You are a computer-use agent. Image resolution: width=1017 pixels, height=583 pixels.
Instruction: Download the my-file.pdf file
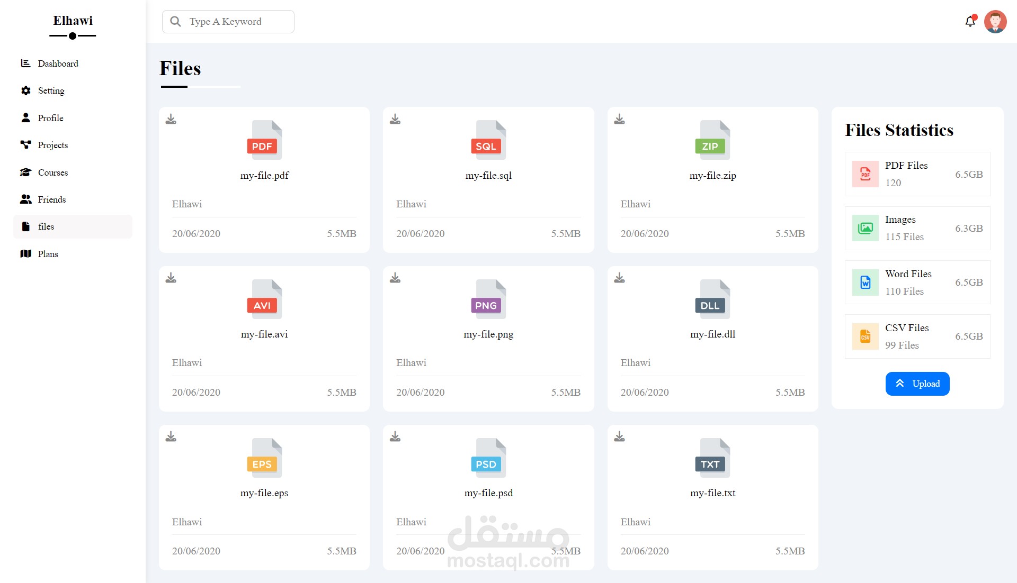[x=171, y=119]
